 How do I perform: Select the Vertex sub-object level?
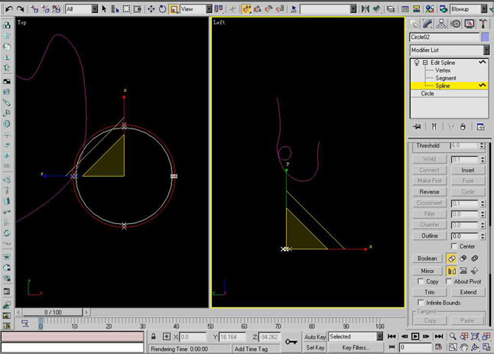[443, 70]
